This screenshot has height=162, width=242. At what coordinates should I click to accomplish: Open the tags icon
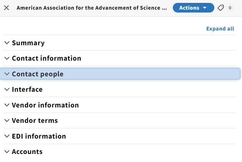pyautogui.click(x=221, y=8)
